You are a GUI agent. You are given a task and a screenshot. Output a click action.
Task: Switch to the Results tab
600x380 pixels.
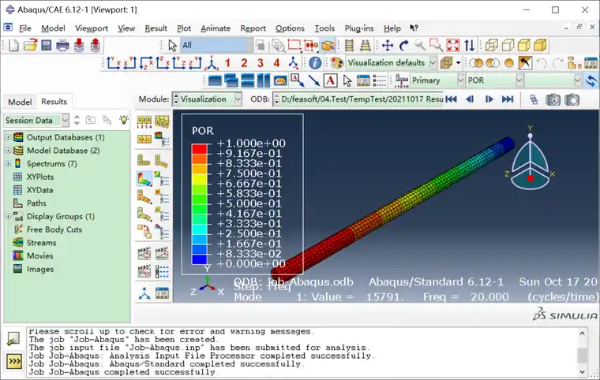(x=54, y=102)
